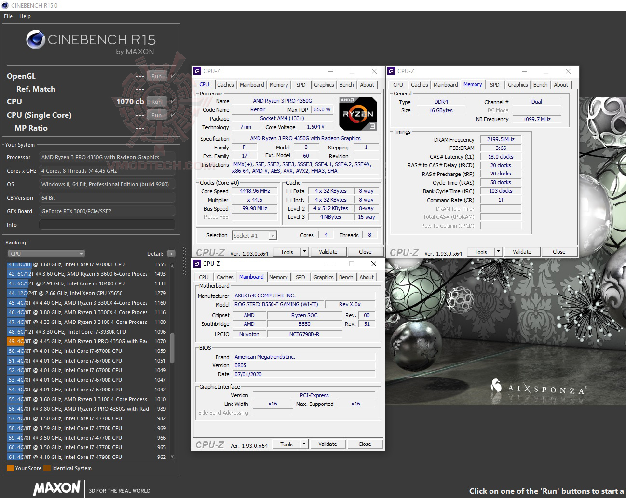Select ranking row 48 Intel Core i7-3930K
Image resolution: width=626 pixels, height=498 pixels.
[x=87, y=332]
